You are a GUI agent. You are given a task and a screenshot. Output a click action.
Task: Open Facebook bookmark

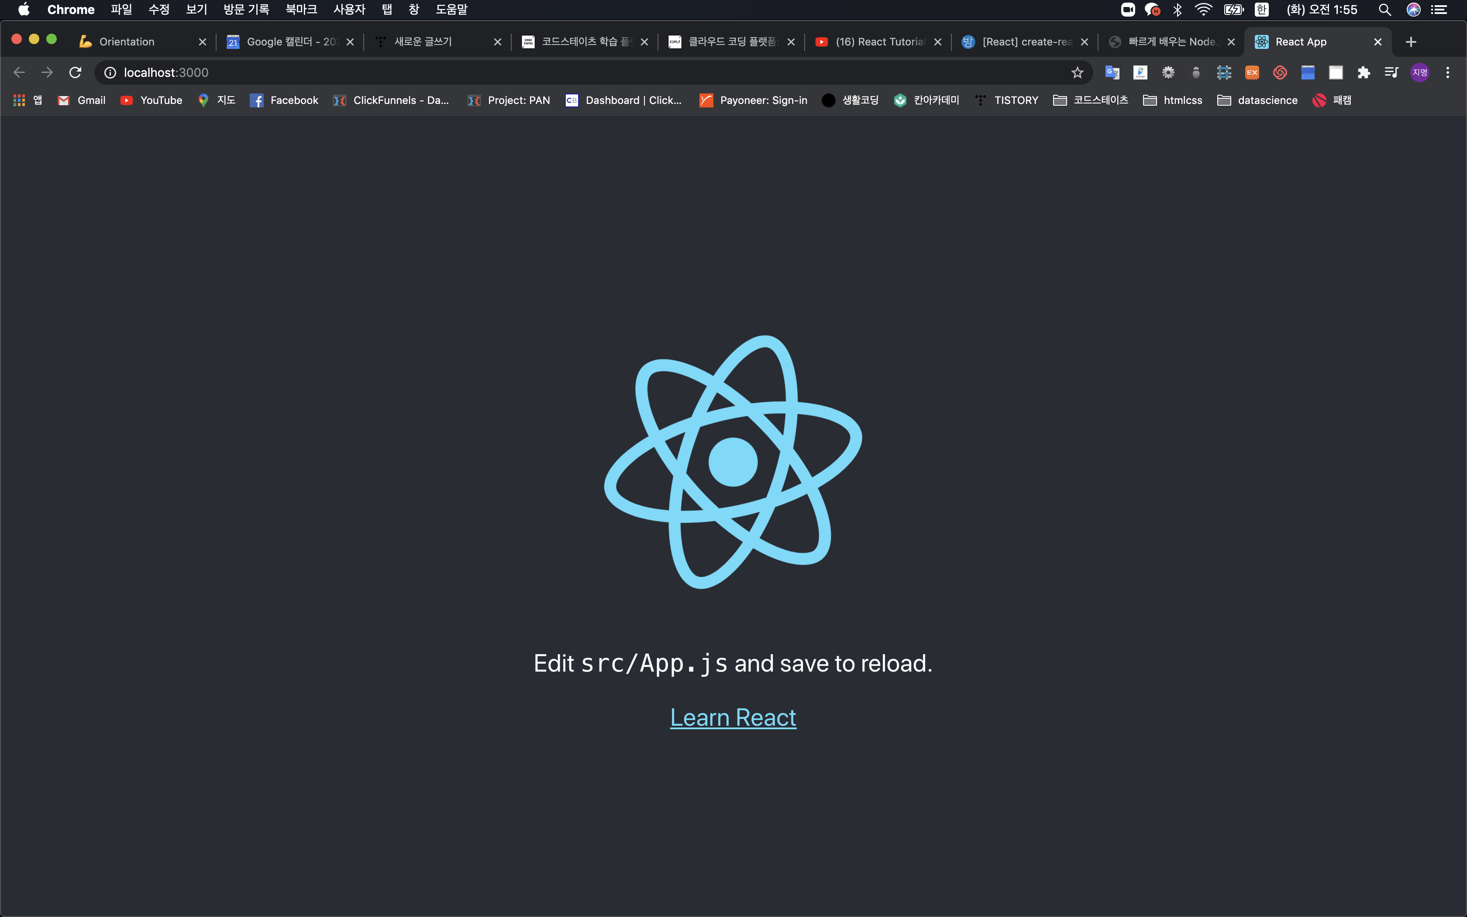[x=284, y=101]
